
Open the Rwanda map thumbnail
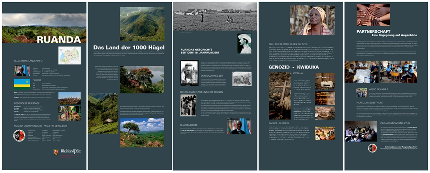(x=70, y=56)
